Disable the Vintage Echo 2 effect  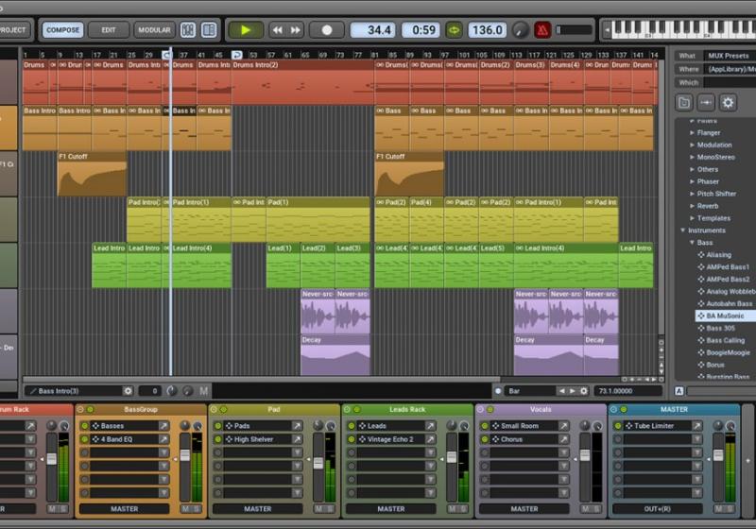click(x=350, y=439)
